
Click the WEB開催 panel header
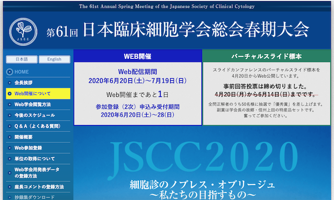pyautogui.click(x=138, y=56)
